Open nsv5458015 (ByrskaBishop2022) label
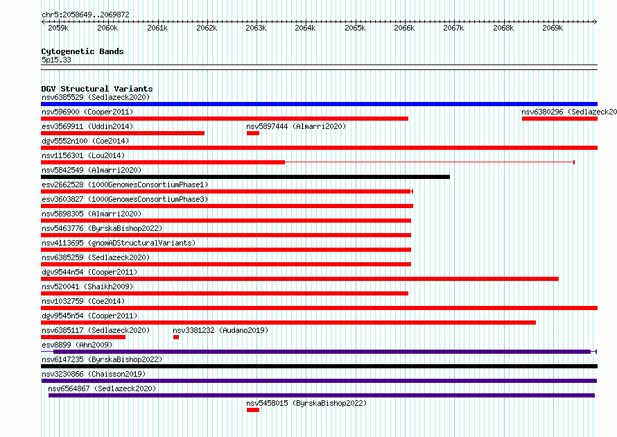617x437 pixels. 306,403
